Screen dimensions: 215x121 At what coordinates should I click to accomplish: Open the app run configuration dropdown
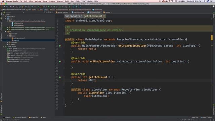(x=44, y=7)
